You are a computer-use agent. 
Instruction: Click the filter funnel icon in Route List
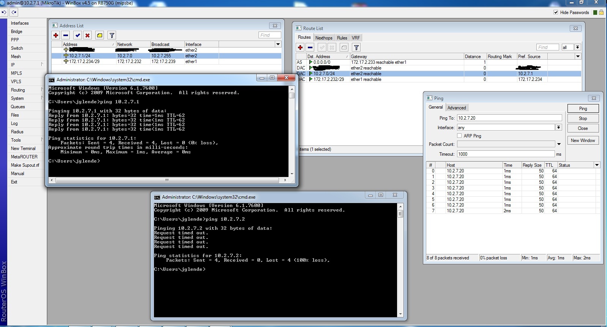[356, 47]
